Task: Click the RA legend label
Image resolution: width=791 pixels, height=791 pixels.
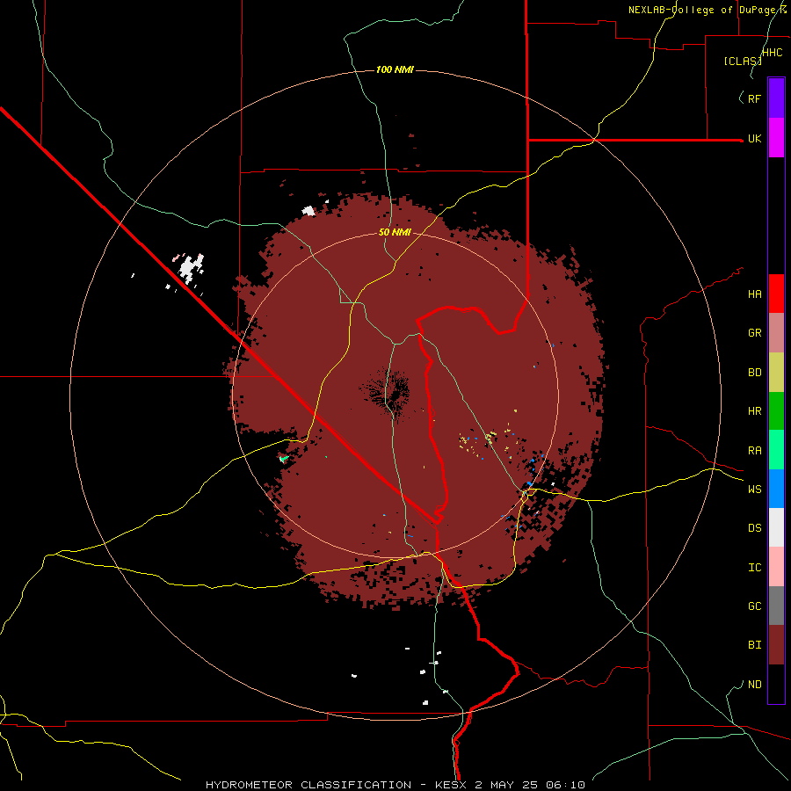Action: click(754, 451)
